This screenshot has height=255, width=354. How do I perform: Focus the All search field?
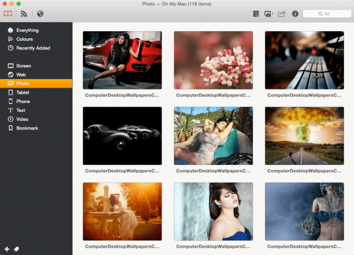(x=327, y=14)
